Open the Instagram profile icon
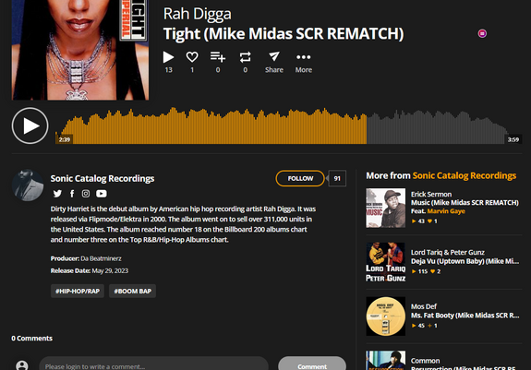The image size is (531, 370). tap(86, 194)
